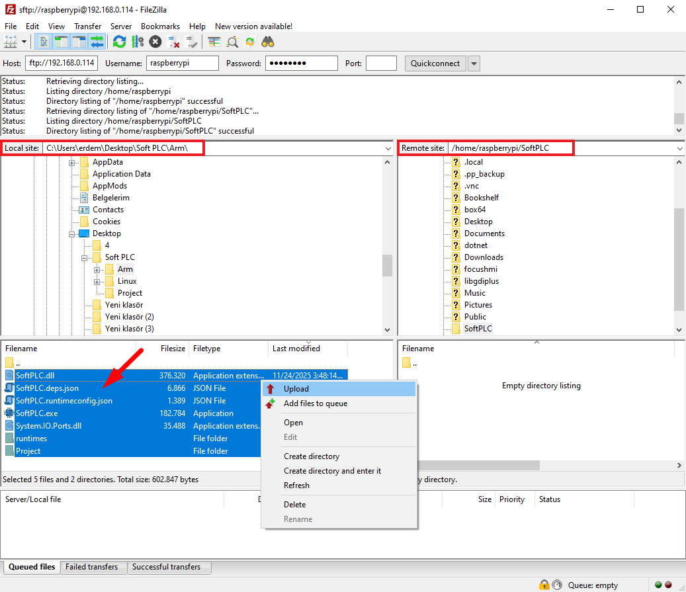
Task: Switch to the Failed transfers tab
Action: click(x=92, y=567)
